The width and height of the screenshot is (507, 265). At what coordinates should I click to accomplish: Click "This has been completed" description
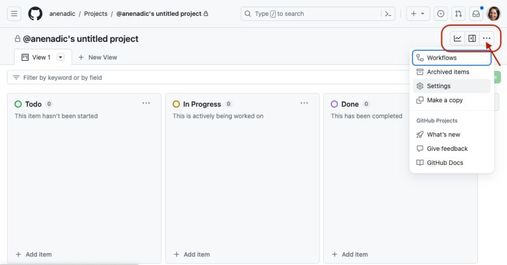366,116
